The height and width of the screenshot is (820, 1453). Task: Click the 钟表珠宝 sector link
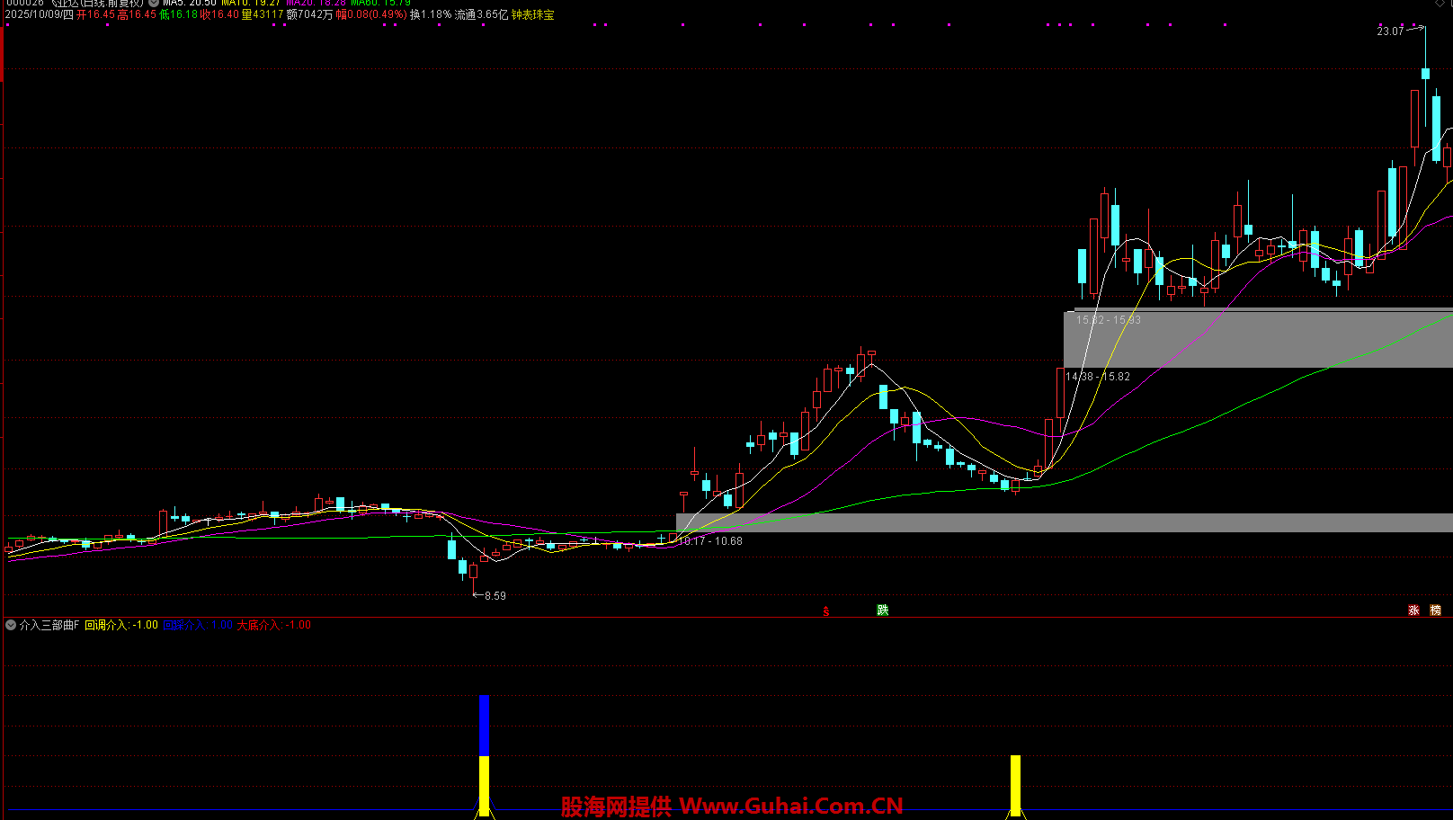pos(532,15)
